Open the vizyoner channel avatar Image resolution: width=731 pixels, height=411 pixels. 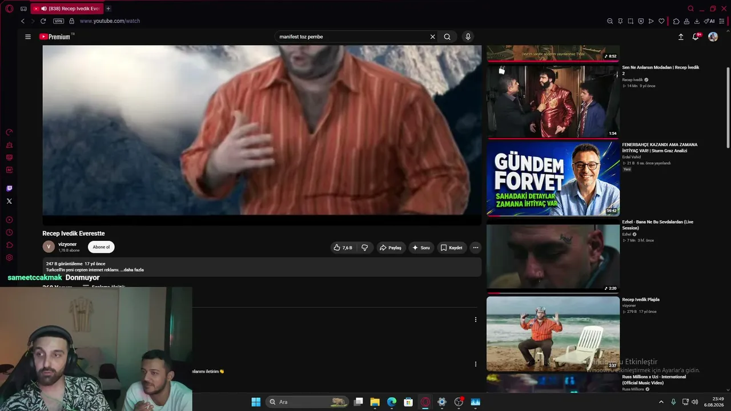tap(49, 247)
